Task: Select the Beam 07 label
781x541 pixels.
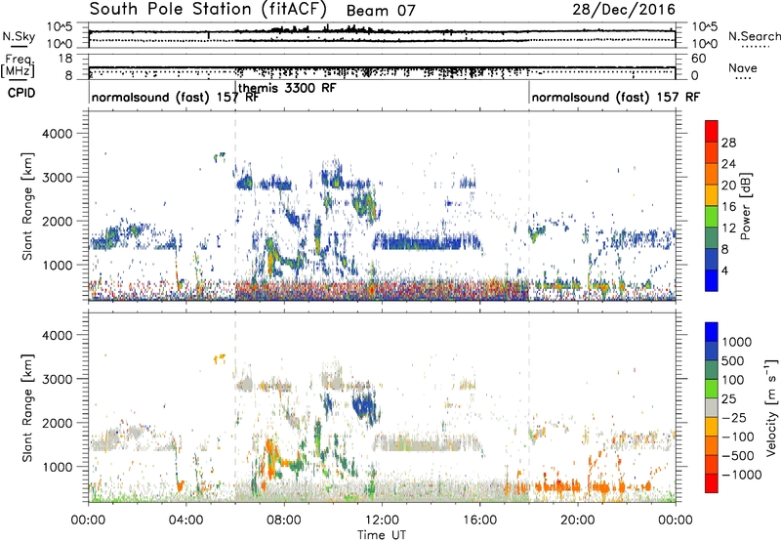Action: coord(381,11)
